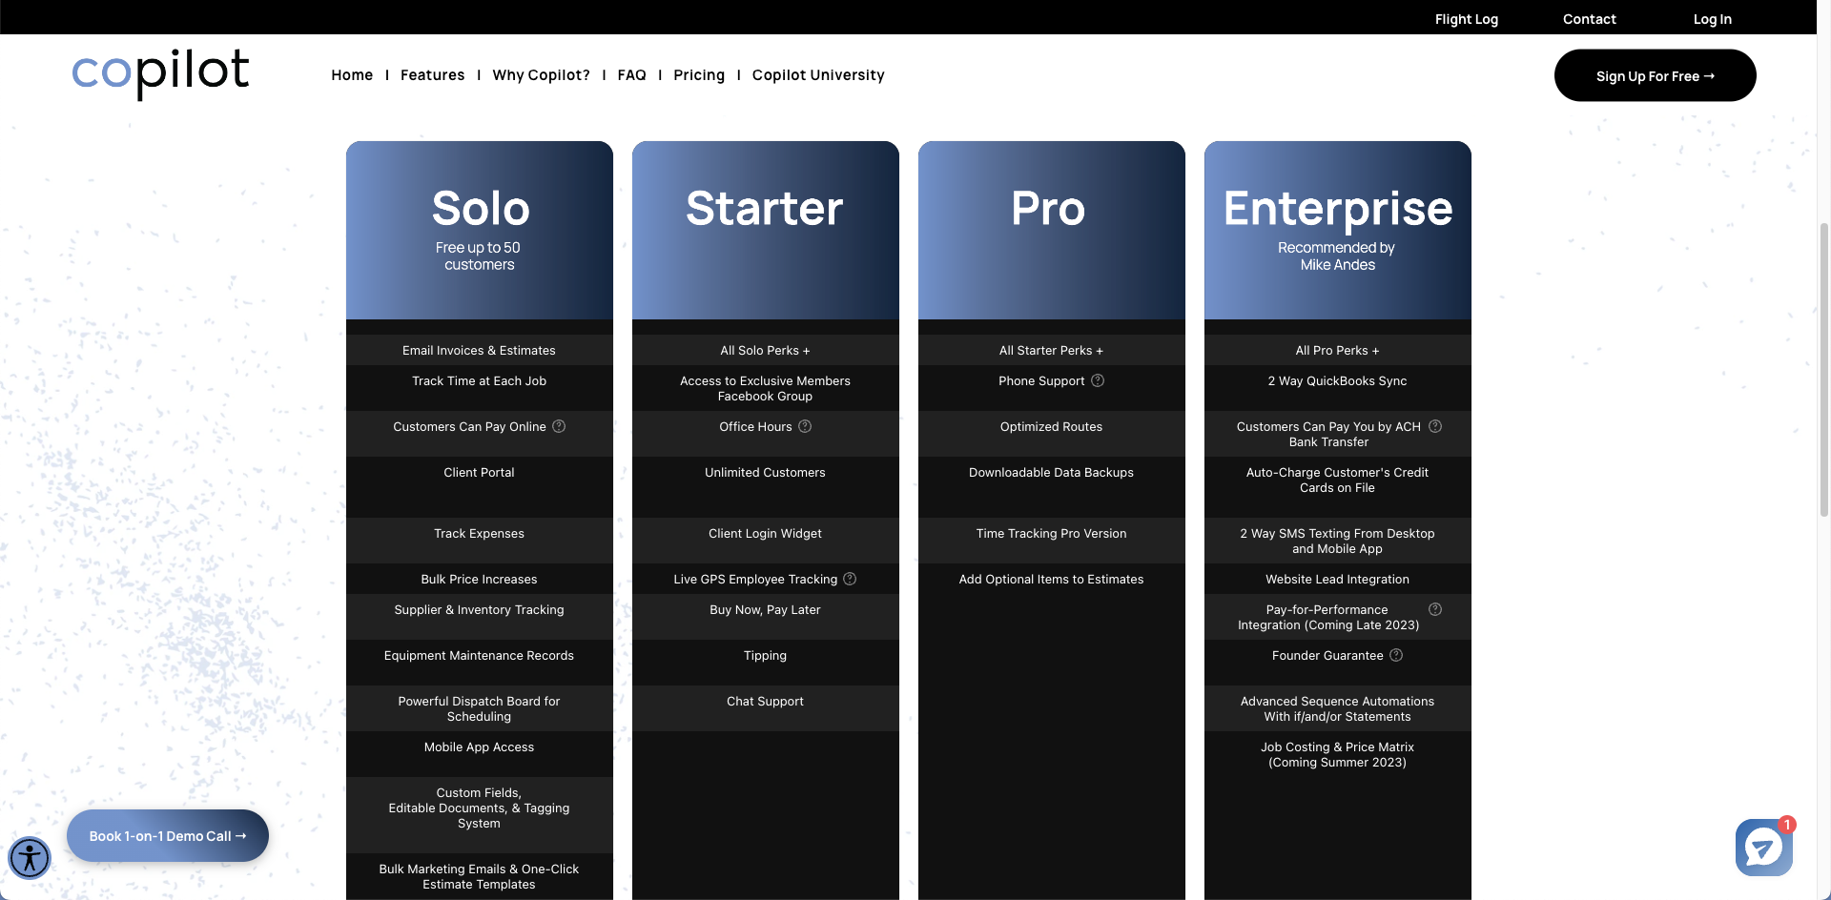This screenshot has height=900, width=1831.
Task: Open the Features menu item
Action: (433, 75)
